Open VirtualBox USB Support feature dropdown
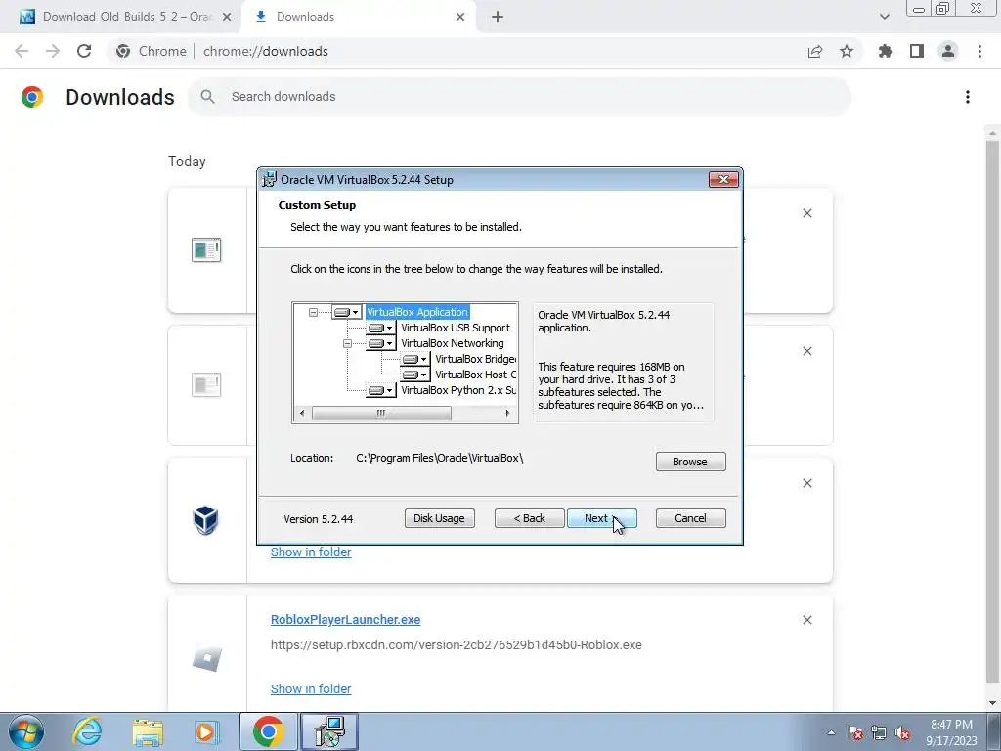This screenshot has height=751, width=1001. [x=381, y=328]
